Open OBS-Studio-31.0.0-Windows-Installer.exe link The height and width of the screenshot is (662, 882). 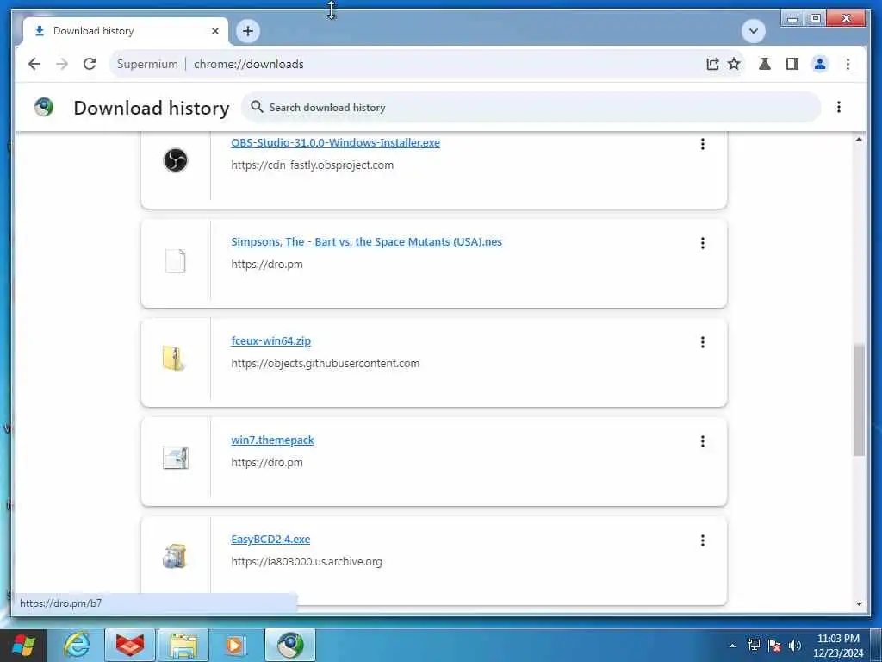tap(335, 142)
